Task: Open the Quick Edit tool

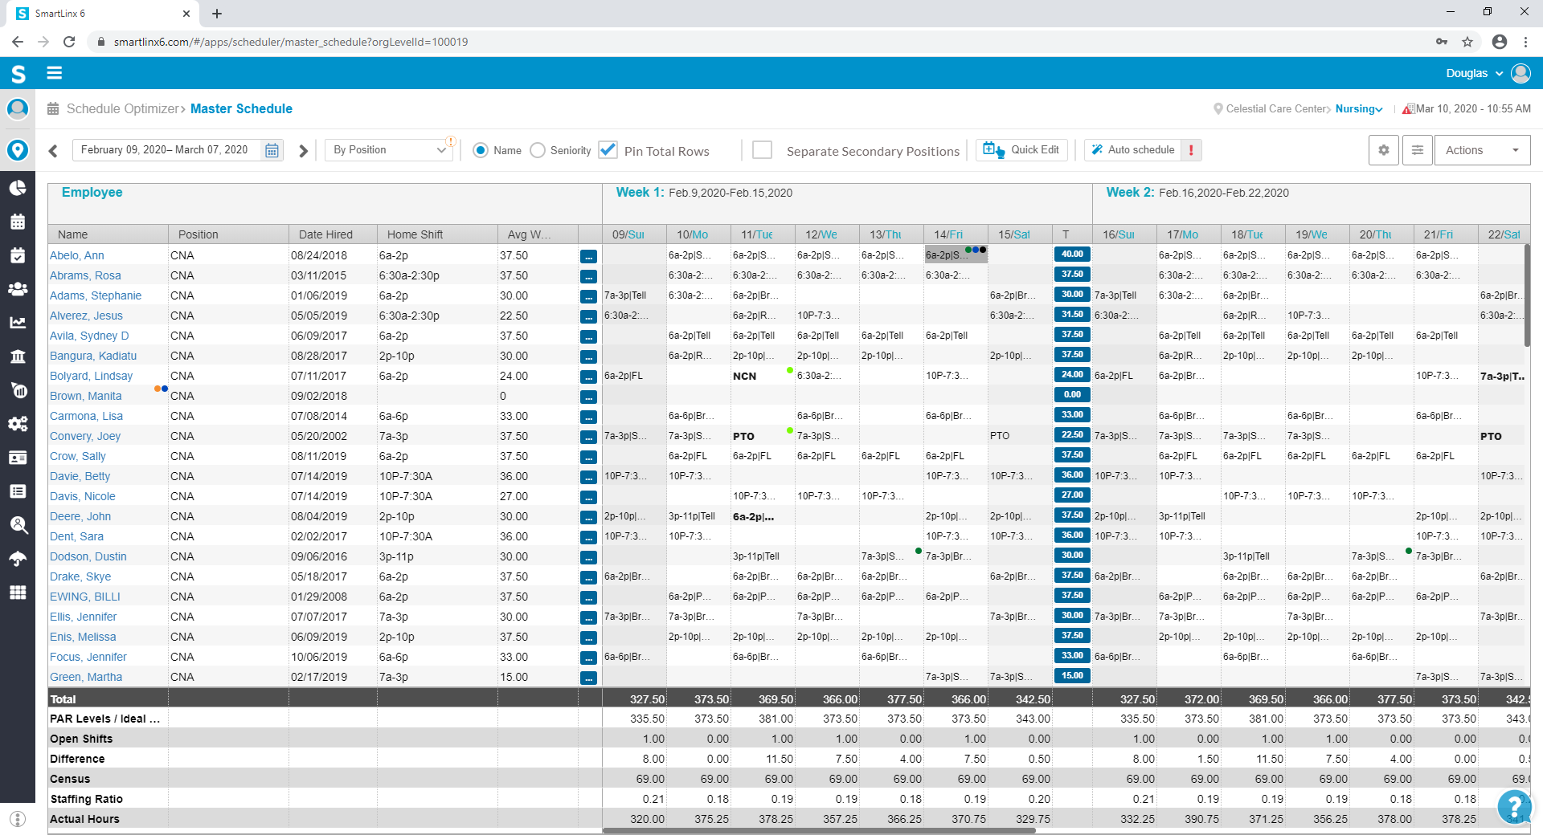Action: (x=1021, y=149)
